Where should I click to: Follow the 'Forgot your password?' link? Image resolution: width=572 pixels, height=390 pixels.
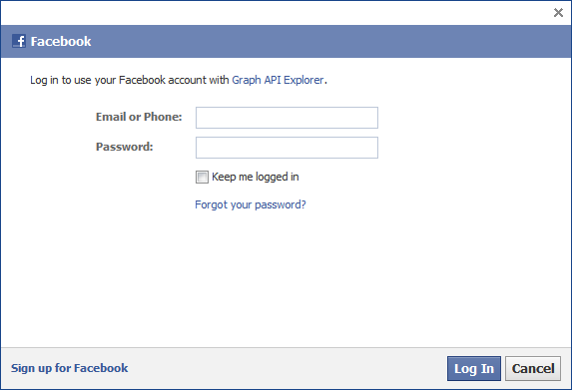point(251,204)
